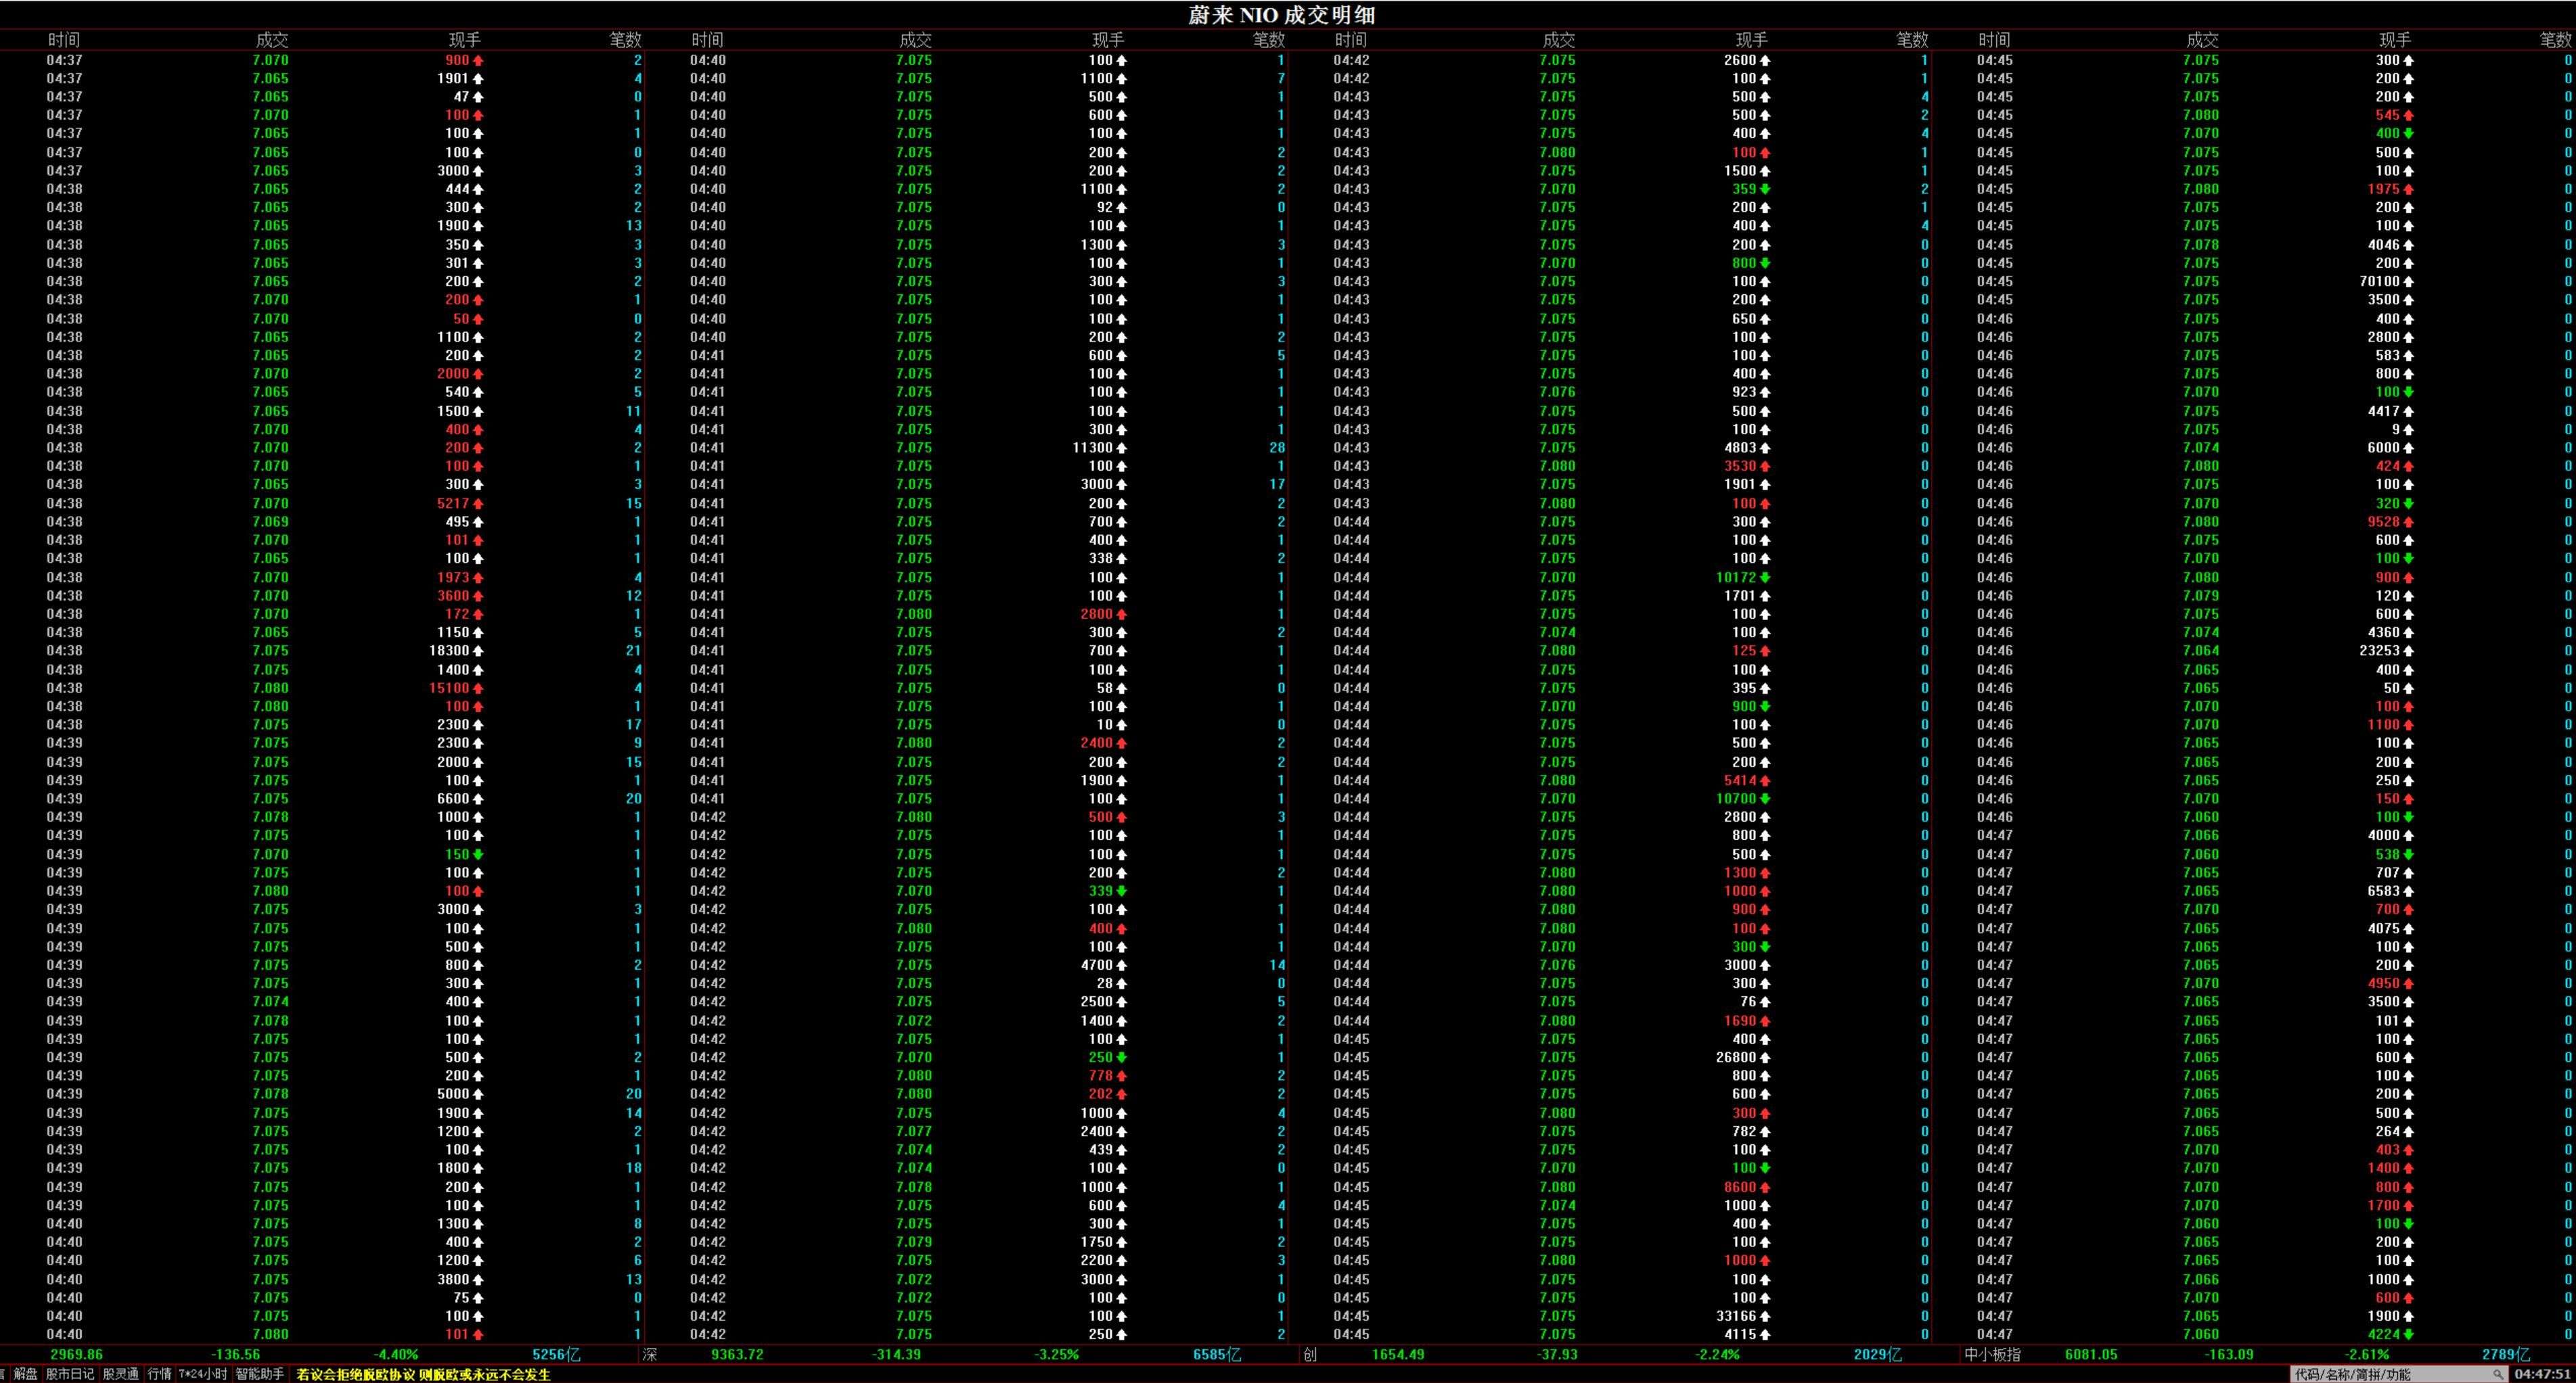Viewport: 2576px width, 1383px height.
Task: Click the red 9528 volume cell
Action: (2390, 521)
